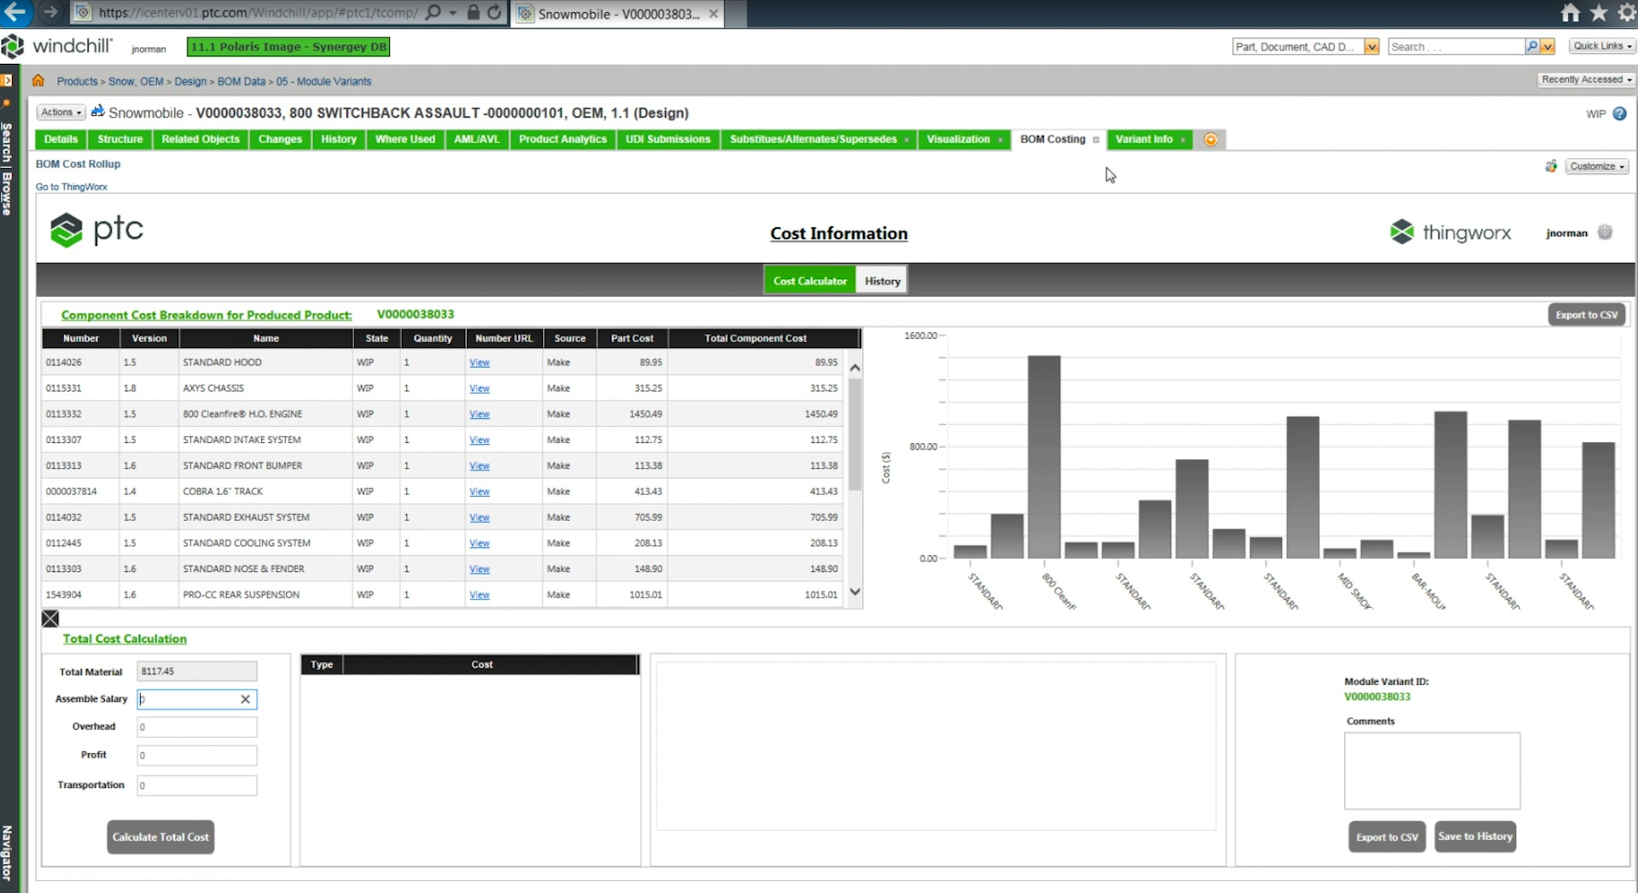1638x893 pixels.
Task: Open the Search sidebar panel
Action: [x=7, y=143]
